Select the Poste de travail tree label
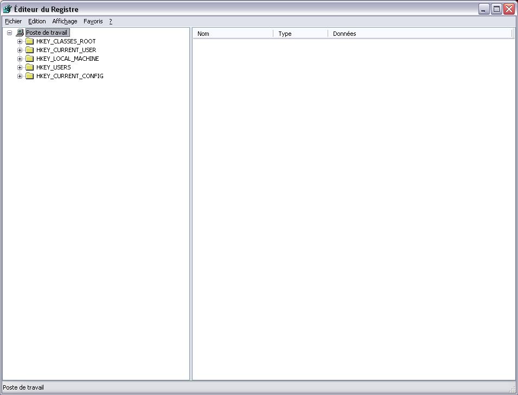 coord(47,33)
